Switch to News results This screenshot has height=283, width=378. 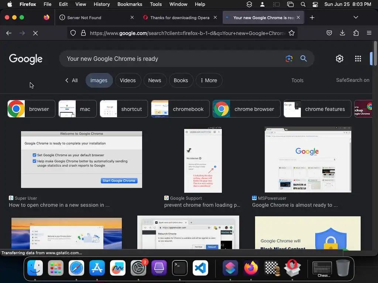point(155,80)
